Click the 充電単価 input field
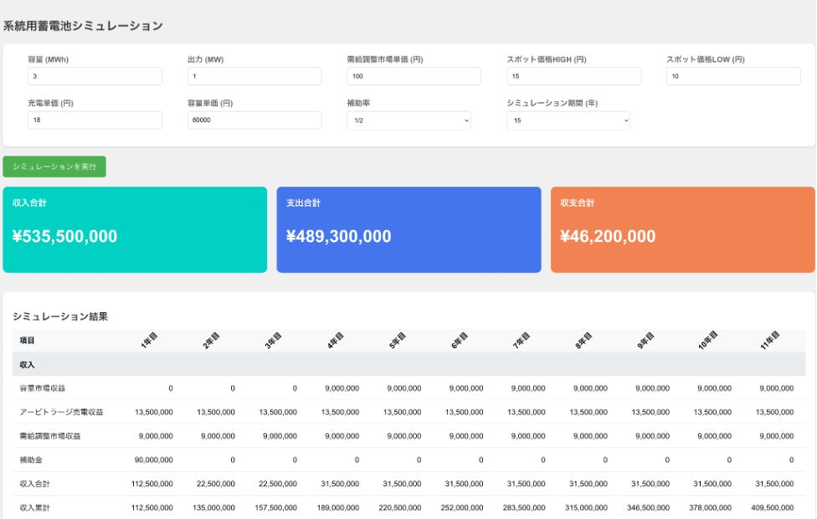 pos(95,120)
